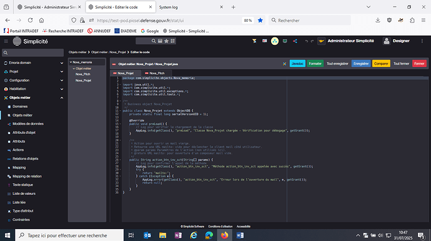This screenshot has width=431, height=241.
Task: Click the Enregistrer button
Action: 361,64
